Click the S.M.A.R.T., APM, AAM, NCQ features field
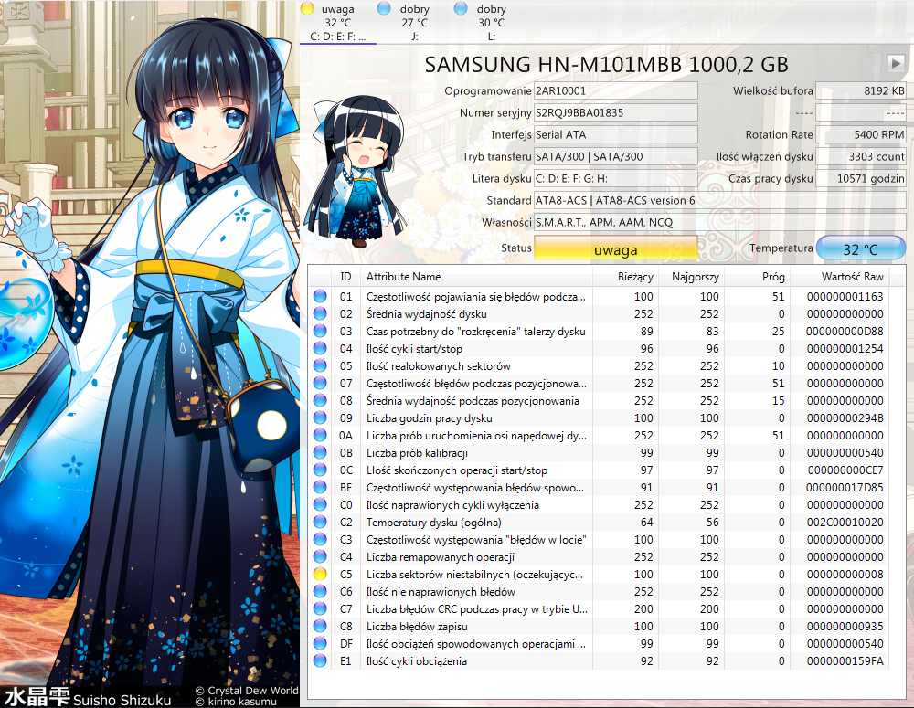914x708 pixels. tap(720, 222)
